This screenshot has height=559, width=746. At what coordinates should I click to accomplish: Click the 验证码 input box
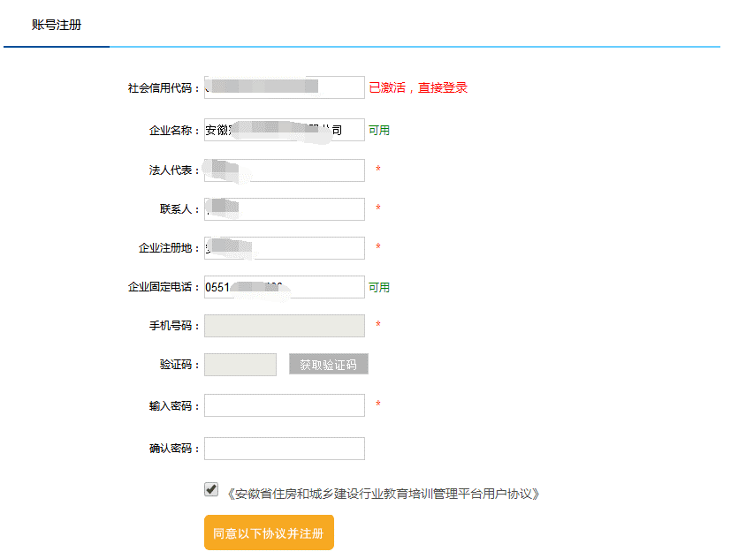pyautogui.click(x=240, y=365)
